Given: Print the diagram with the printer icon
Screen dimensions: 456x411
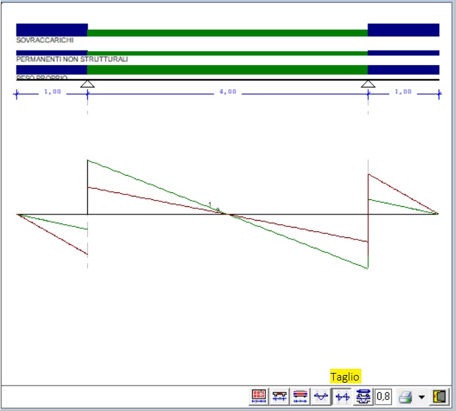Looking at the screenshot, I should click(406, 396).
